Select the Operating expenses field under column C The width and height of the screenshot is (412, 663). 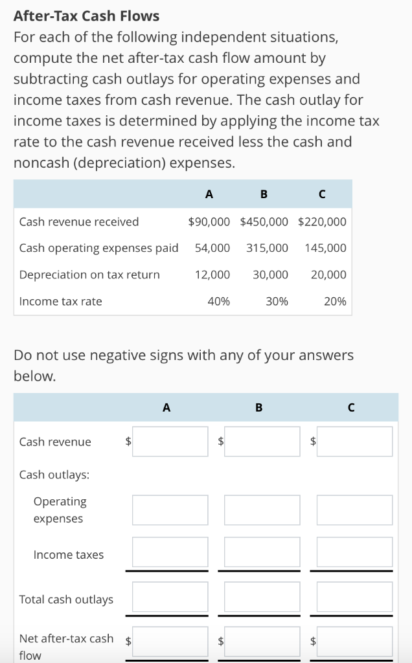(354, 510)
